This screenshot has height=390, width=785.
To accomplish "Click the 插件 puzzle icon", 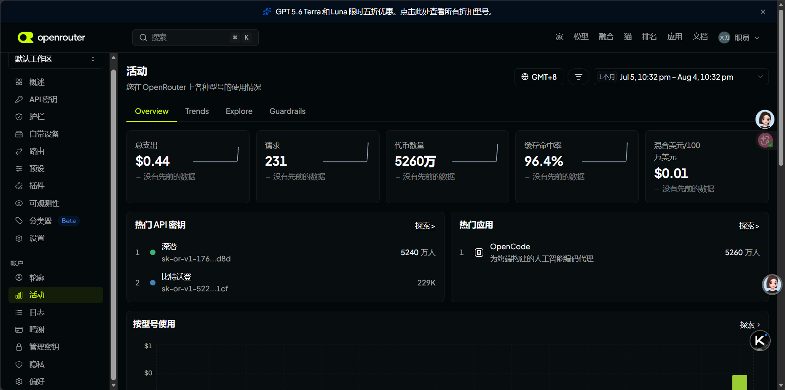I will [19, 186].
